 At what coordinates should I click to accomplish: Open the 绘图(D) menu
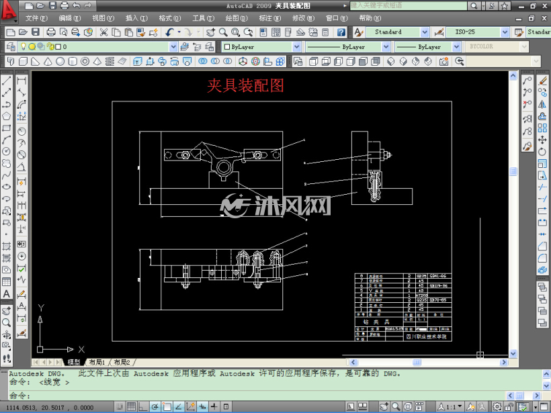tap(237, 18)
